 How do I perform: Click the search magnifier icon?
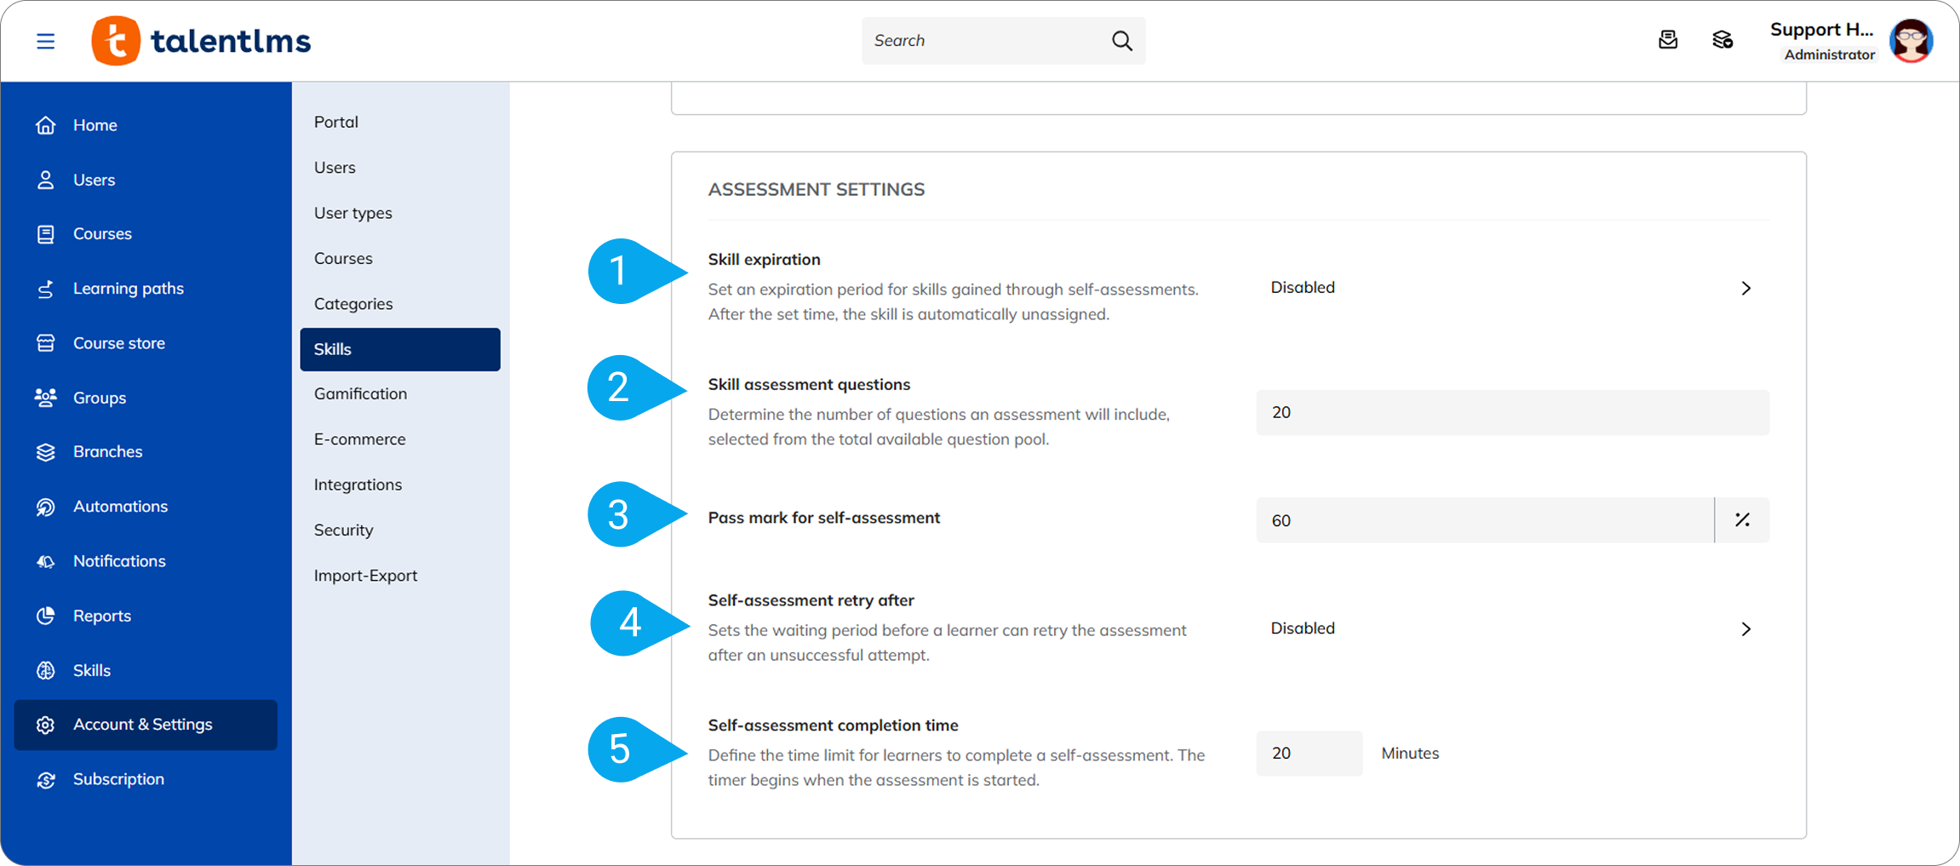(1121, 41)
